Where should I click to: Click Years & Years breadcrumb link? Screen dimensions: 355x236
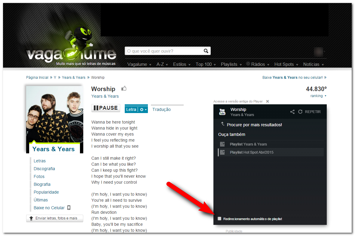click(x=74, y=78)
